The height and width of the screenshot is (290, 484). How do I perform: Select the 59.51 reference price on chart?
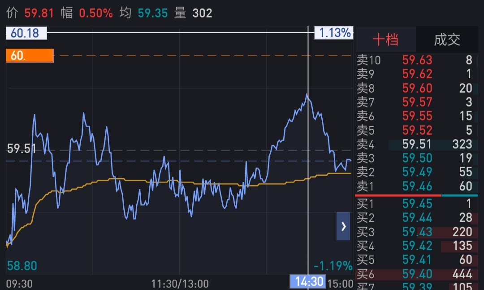tap(22, 149)
